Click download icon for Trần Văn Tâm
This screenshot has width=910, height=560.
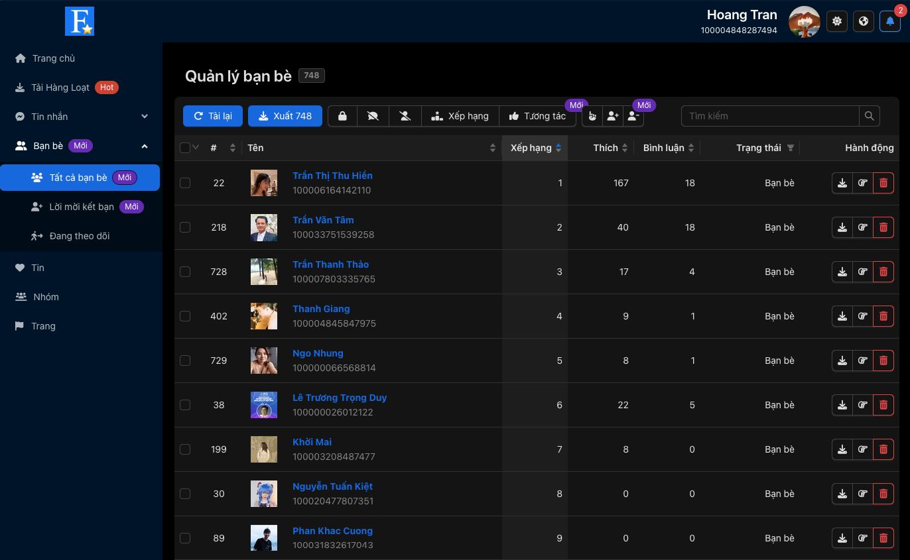coord(842,227)
